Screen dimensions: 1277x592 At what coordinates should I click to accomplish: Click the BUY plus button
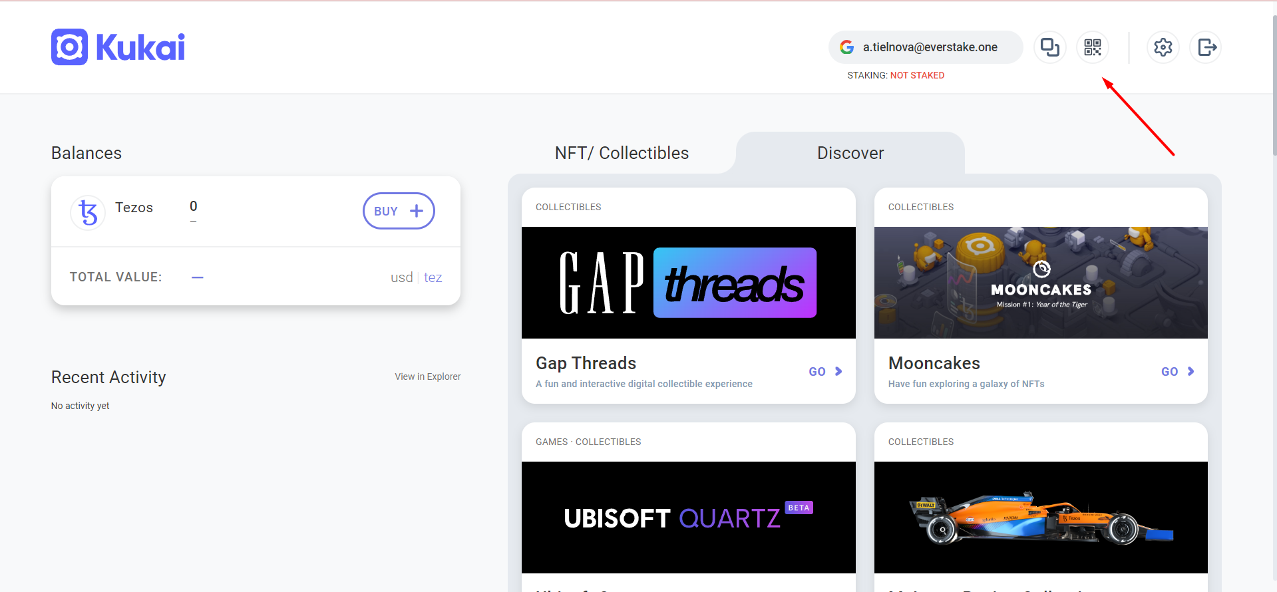(x=399, y=211)
